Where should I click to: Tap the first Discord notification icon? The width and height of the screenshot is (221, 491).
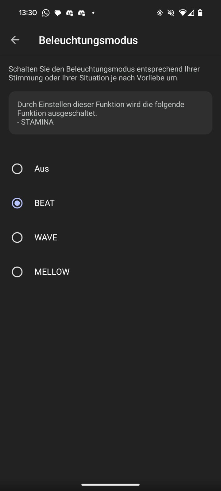click(70, 13)
